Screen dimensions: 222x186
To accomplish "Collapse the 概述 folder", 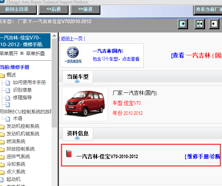I will coord(11,75).
